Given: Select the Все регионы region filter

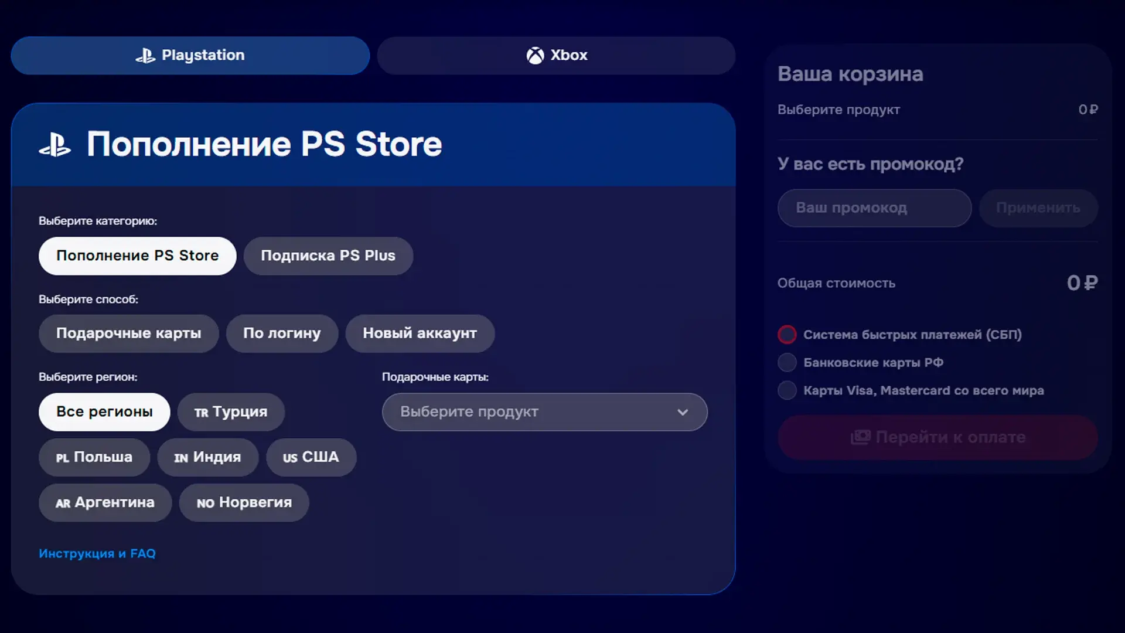Looking at the screenshot, I should 104,412.
